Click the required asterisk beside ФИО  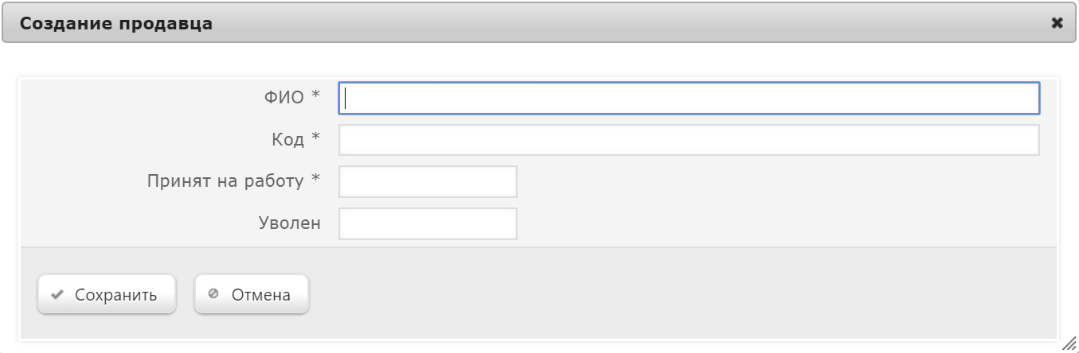click(315, 95)
